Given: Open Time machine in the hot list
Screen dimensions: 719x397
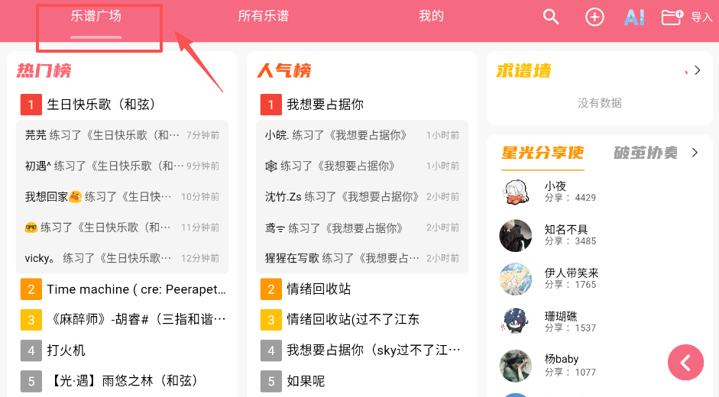Looking at the screenshot, I should coord(136,289).
